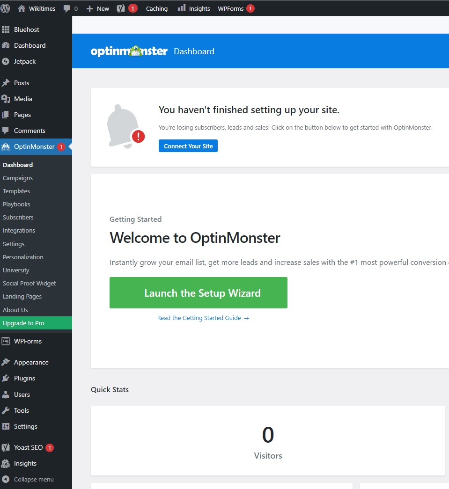Click the WordPress logo icon
Viewport: 449px width, 489px height.
(5, 8)
